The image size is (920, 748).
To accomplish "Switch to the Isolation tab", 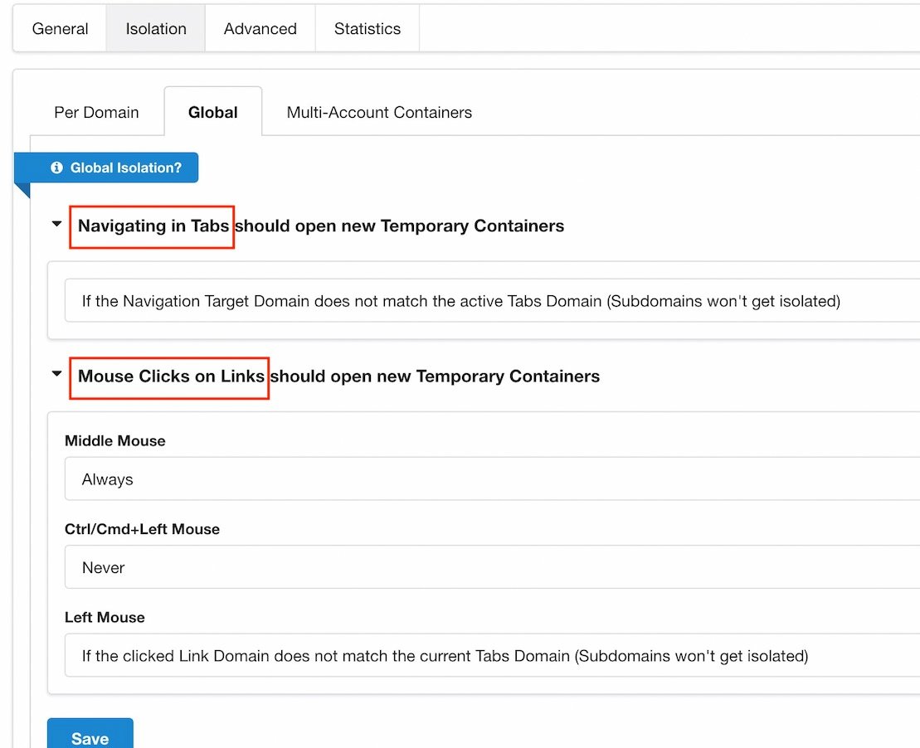I will tap(156, 29).
